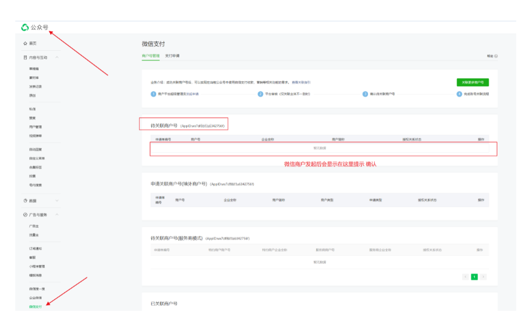The width and height of the screenshot is (526, 320).
Task: Open 自定义菜单 in the sidebar
Action: (x=37, y=158)
